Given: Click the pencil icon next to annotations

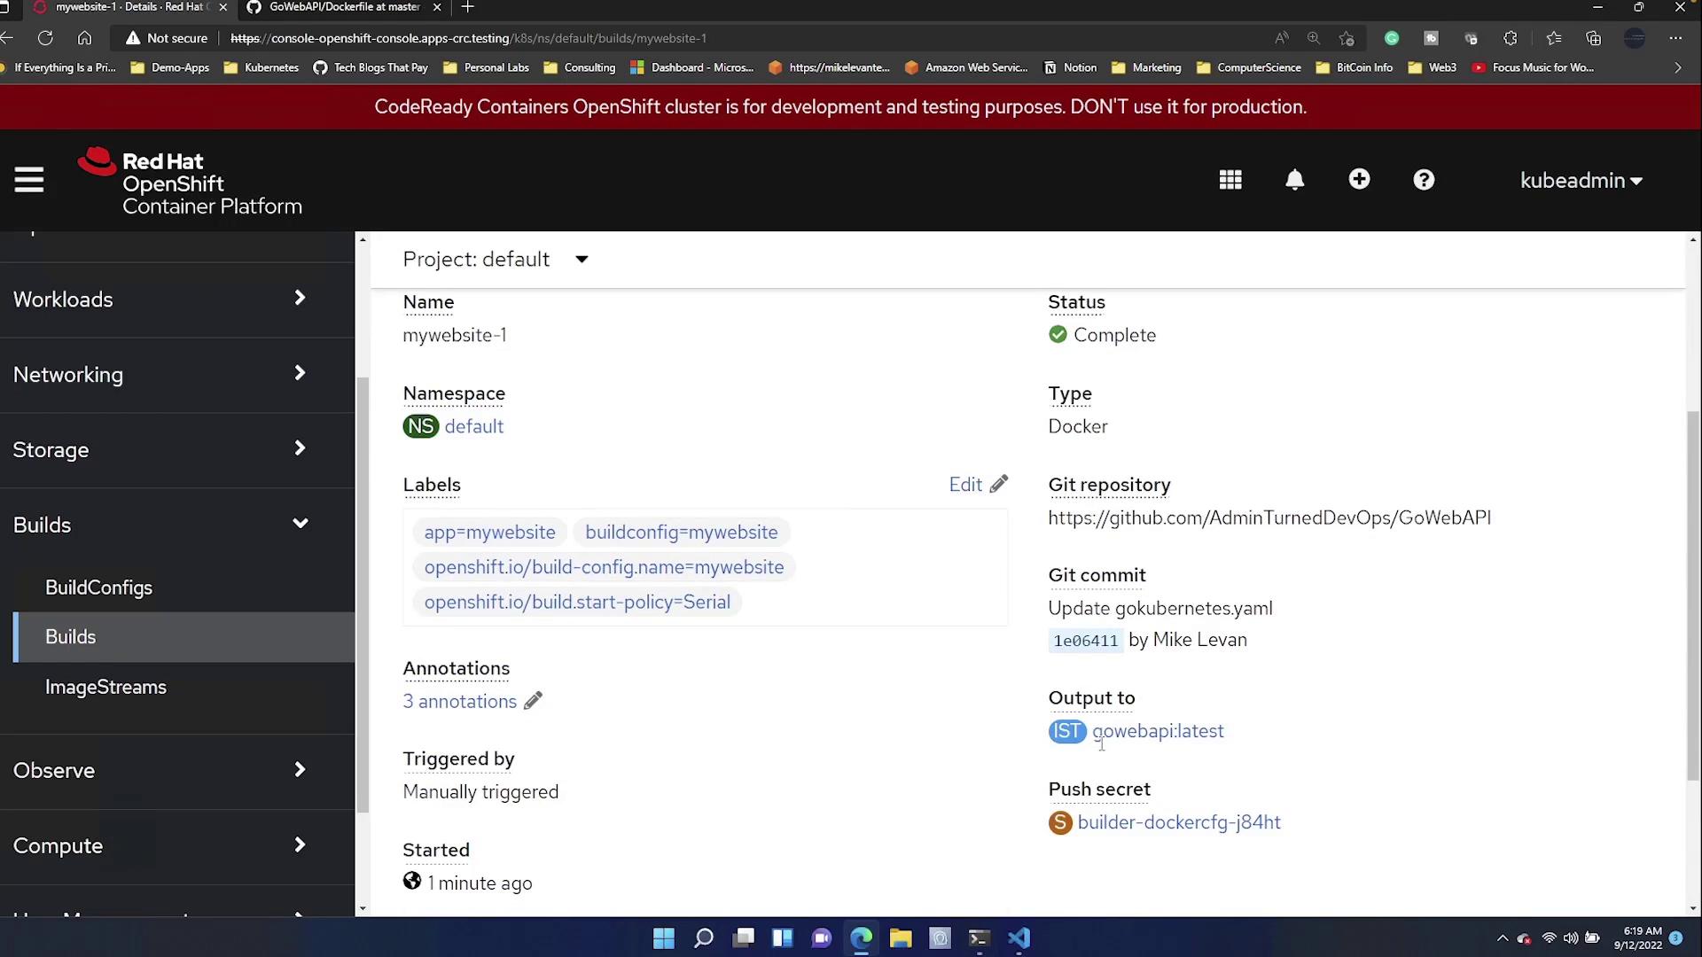Looking at the screenshot, I should point(533,702).
